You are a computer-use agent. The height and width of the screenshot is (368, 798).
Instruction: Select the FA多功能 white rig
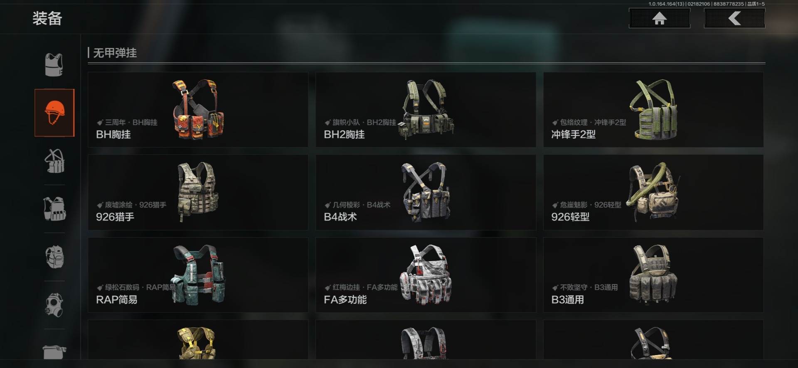[x=426, y=275]
